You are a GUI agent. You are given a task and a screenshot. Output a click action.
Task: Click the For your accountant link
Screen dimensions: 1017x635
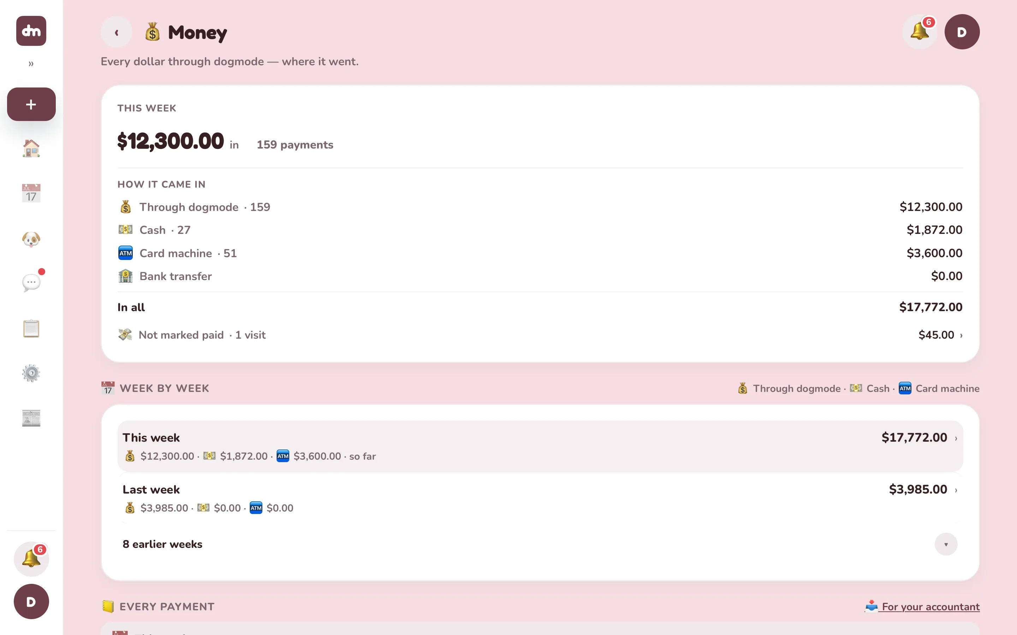922,606
